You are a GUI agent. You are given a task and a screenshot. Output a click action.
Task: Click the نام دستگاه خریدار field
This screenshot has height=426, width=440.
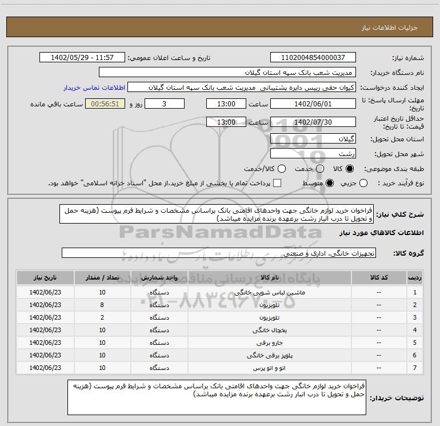click(x=227, y=73)
